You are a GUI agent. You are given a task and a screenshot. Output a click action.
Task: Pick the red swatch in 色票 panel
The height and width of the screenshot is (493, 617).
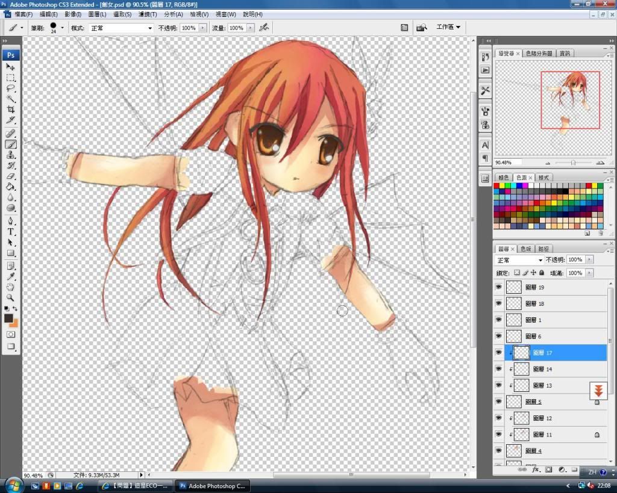click(x=496, y=186)
